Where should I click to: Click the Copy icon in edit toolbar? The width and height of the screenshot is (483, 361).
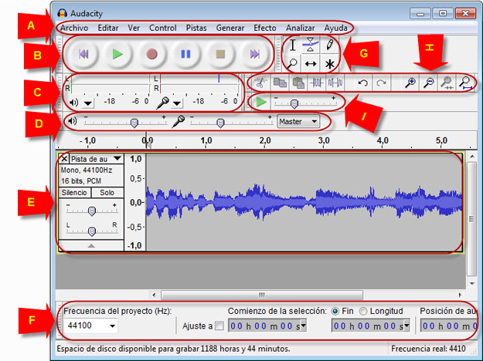coord(280,83)
